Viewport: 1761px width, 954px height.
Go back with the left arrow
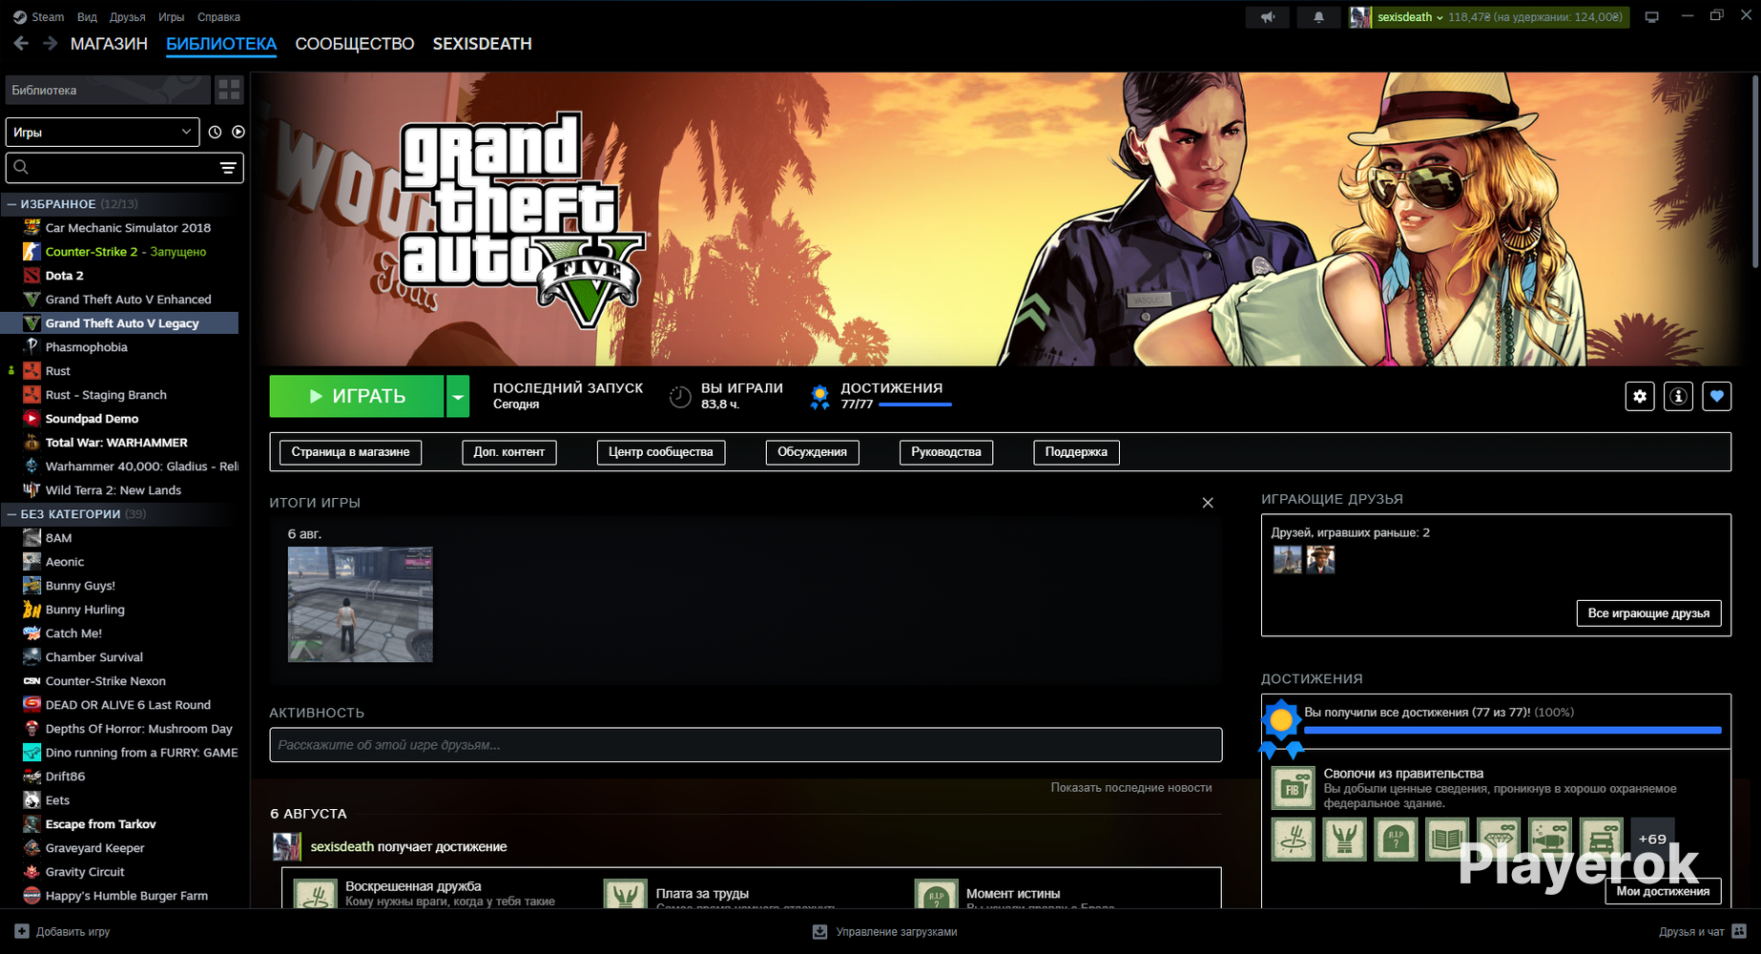[21, 44]
